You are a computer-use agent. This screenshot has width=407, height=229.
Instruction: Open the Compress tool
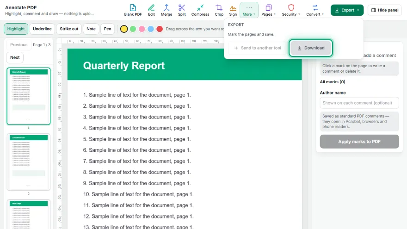[x=200, y=10]
